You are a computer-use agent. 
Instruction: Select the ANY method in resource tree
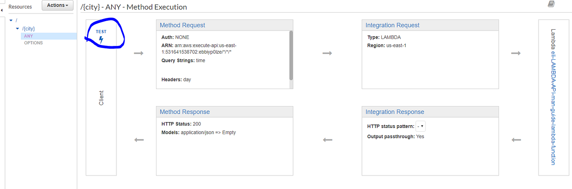29,36
